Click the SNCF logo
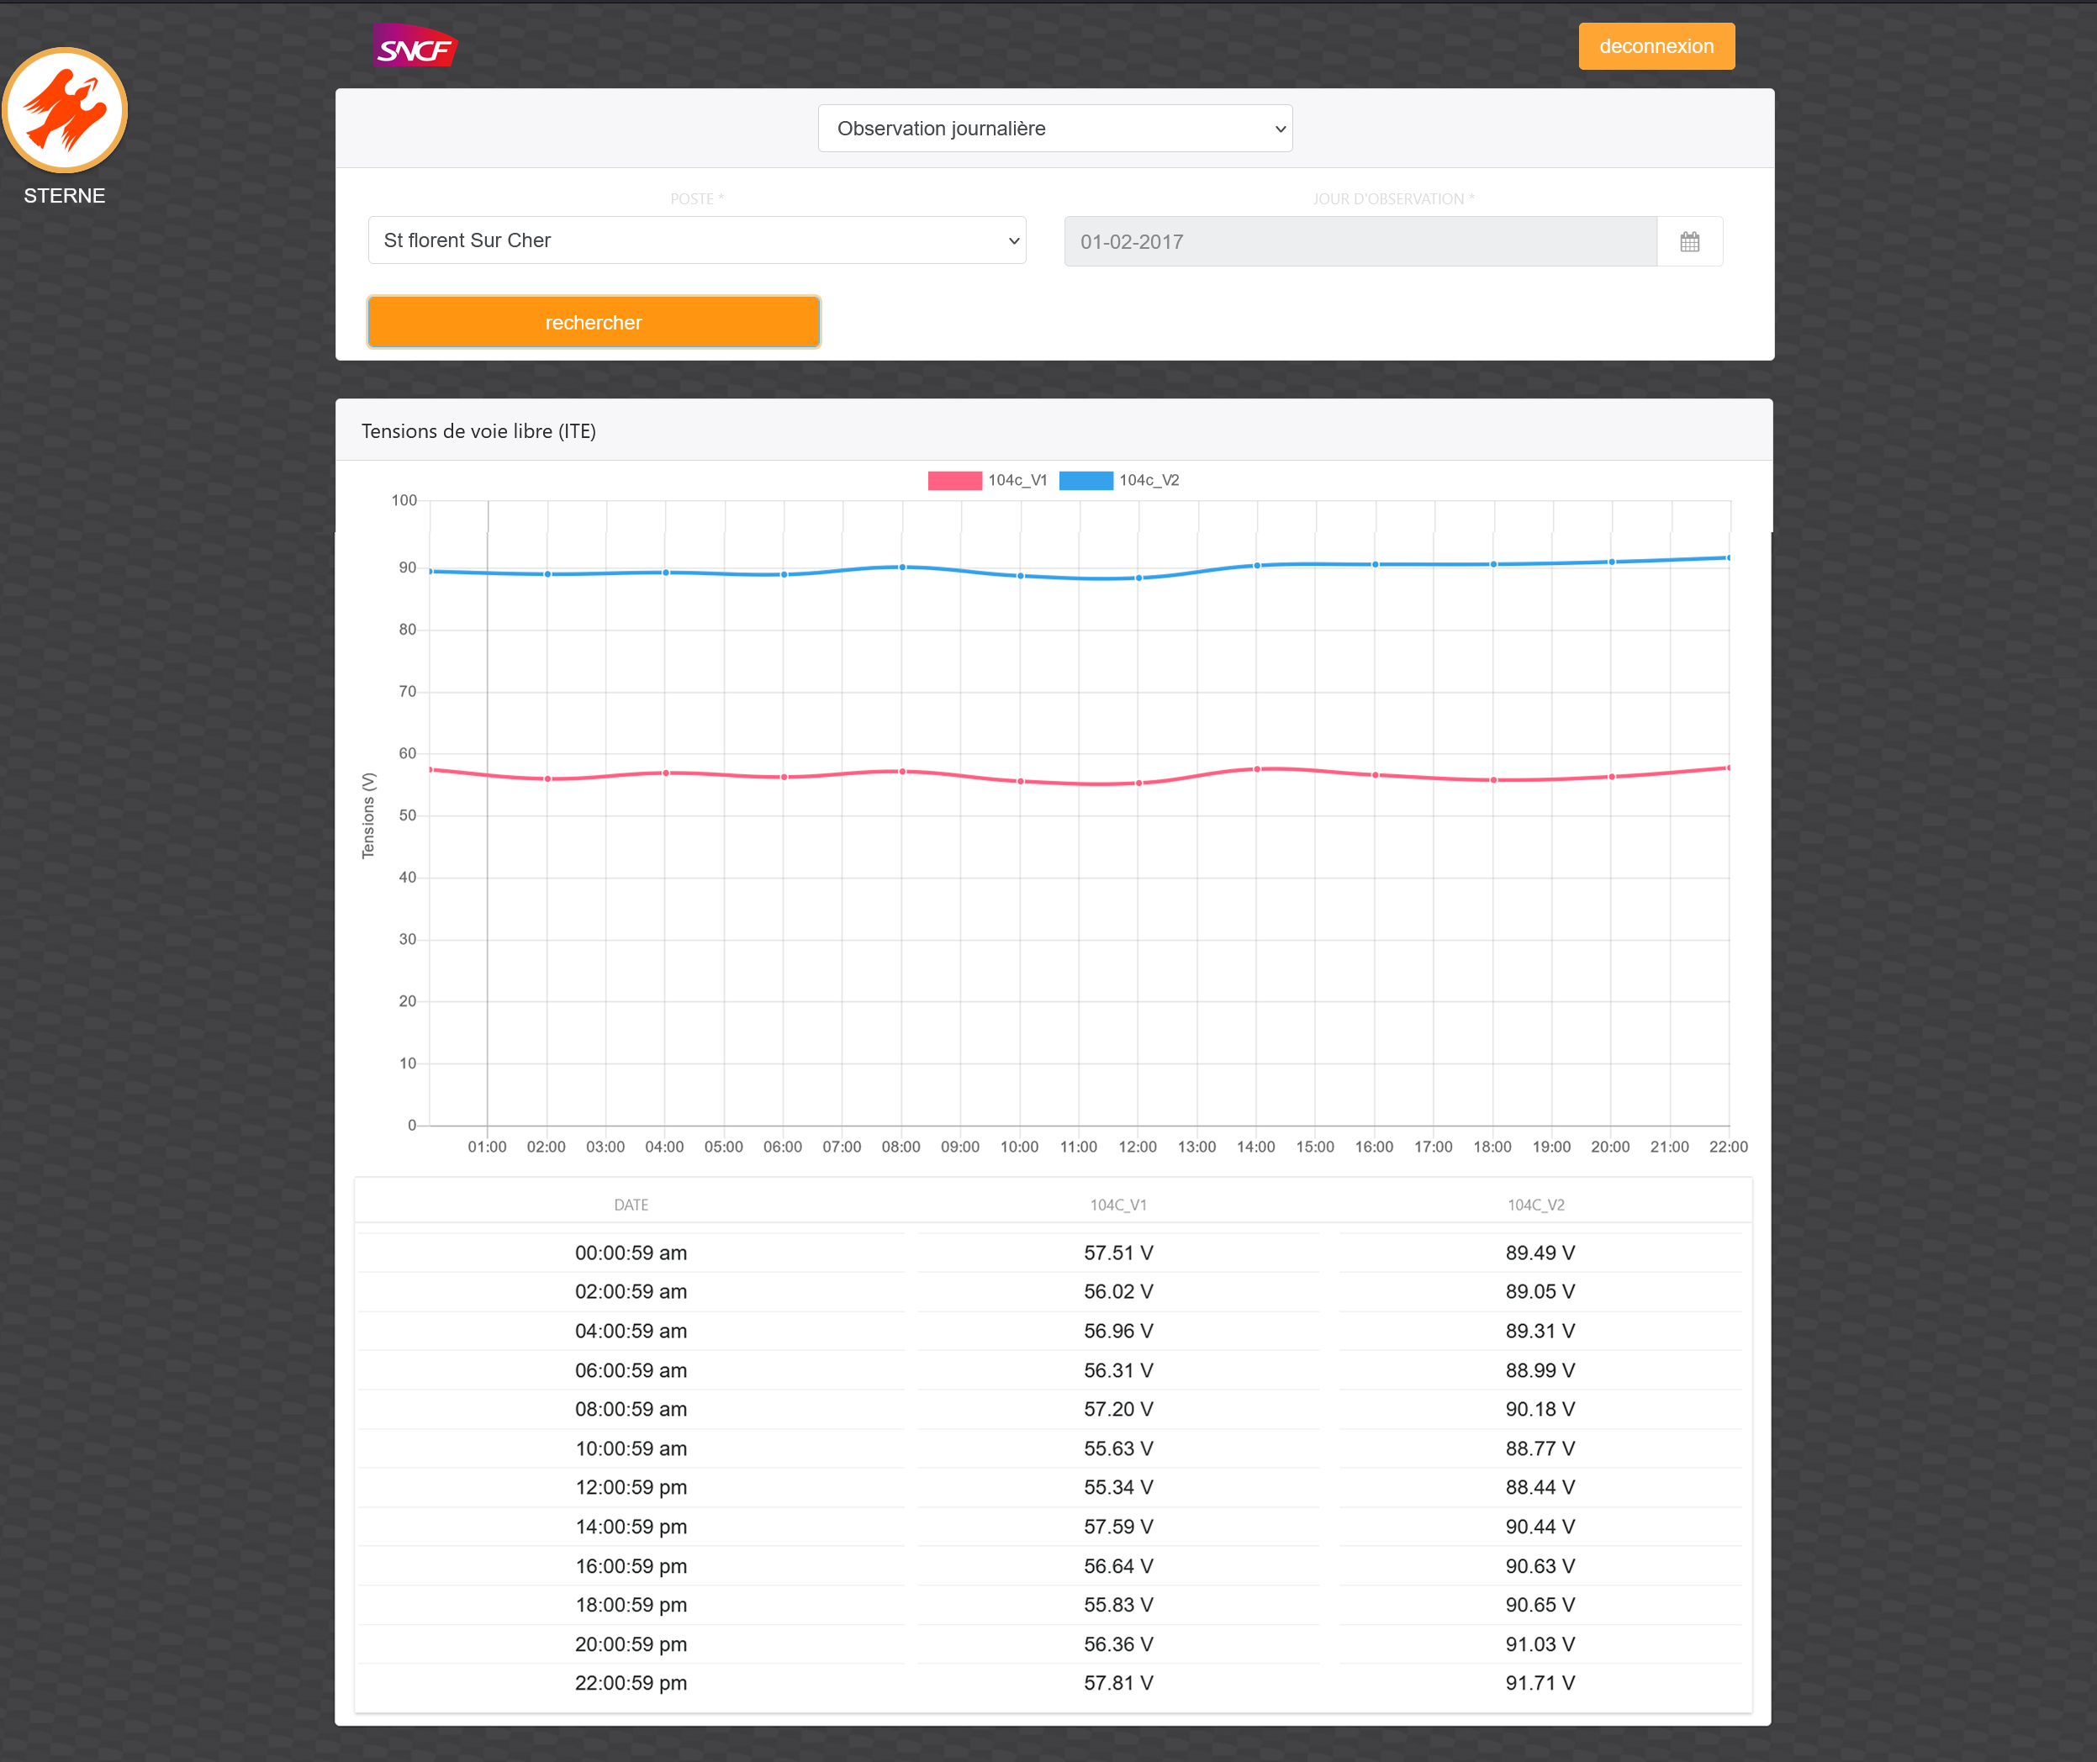The image size is (2097, 1762). [415, 46]
